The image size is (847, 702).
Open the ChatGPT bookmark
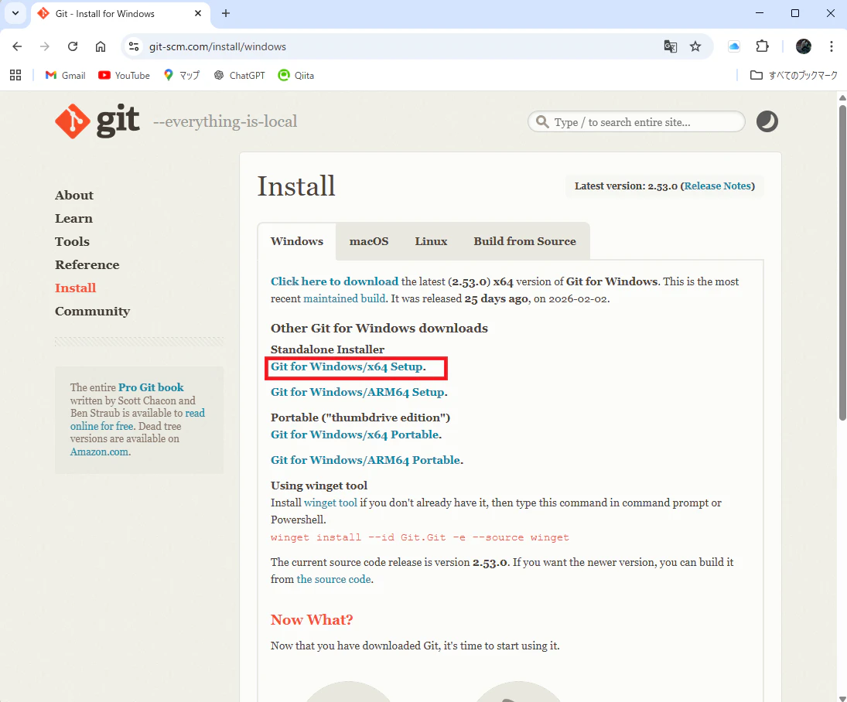[x=239, y=75]
